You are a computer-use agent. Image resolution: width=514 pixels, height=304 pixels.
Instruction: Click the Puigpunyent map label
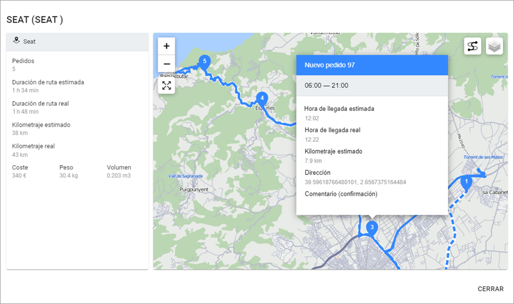pos(194,189)
